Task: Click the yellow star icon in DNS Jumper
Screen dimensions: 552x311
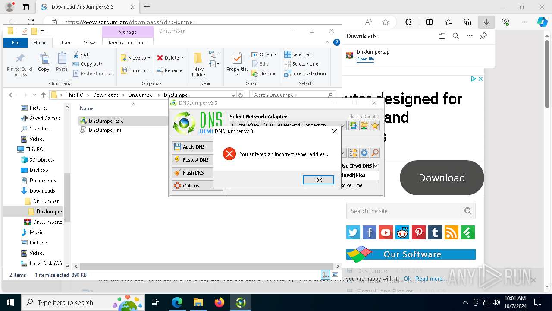Action: tap(375, 125)
